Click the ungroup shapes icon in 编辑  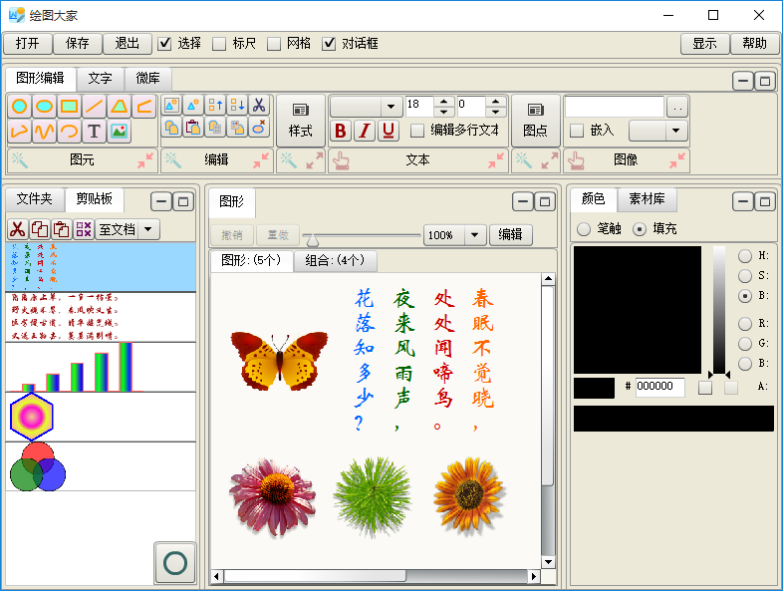(x=193, y=105)
